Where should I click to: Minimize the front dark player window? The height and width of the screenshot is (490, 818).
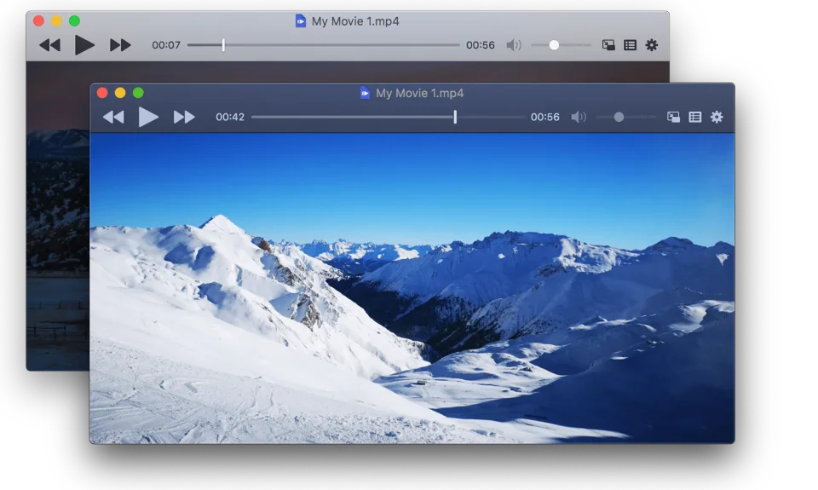120,93
